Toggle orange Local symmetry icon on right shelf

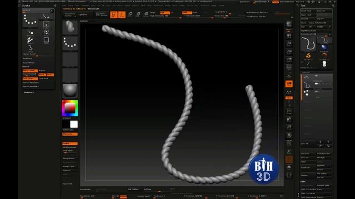[289, 83]
